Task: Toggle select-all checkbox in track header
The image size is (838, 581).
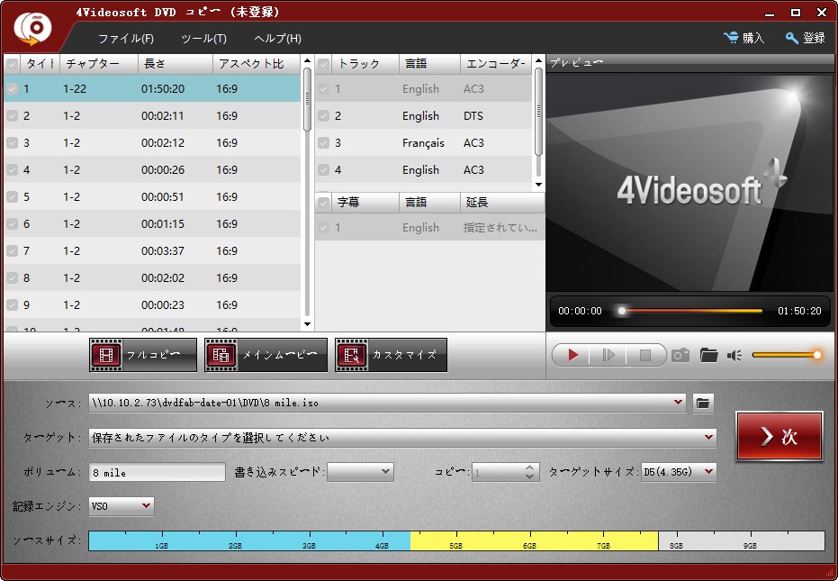Action: click(x=323, y=64)
